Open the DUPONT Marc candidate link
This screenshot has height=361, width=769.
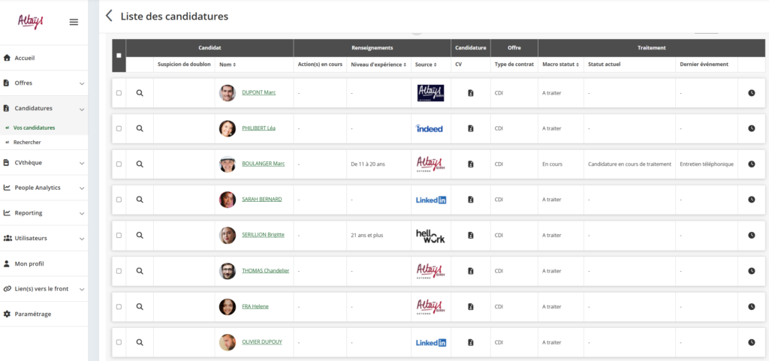point(258,93)
